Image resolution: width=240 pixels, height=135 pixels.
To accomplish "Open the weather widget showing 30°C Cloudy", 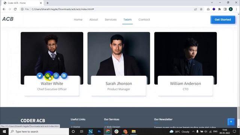I will click(180, 132).
